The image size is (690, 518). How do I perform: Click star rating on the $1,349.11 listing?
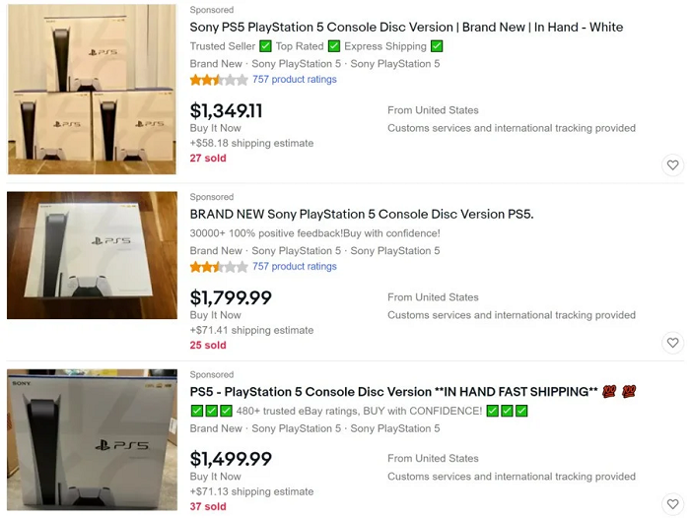[x=219, y=80]
